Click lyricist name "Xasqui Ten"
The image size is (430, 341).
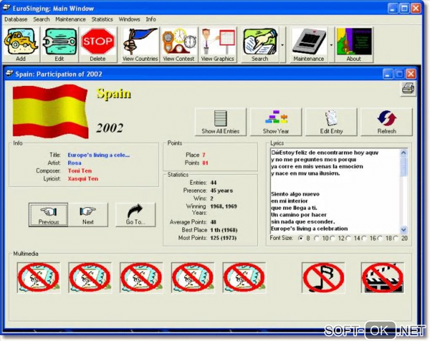click(x=83, y=179)
